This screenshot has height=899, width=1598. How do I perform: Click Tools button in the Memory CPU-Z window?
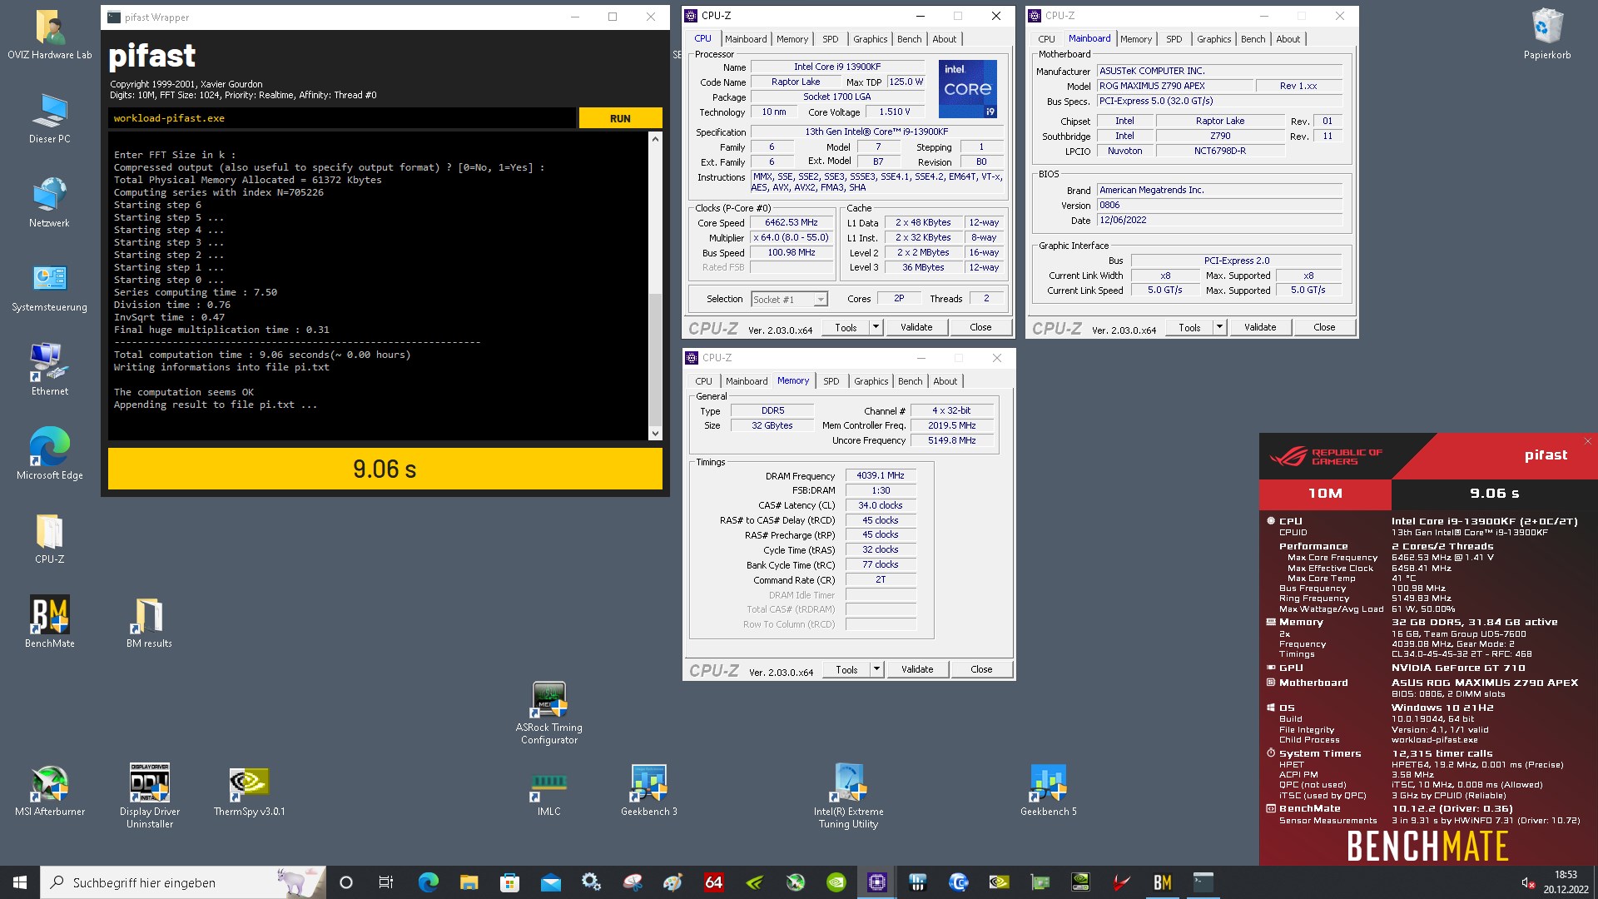coord(846,669)
